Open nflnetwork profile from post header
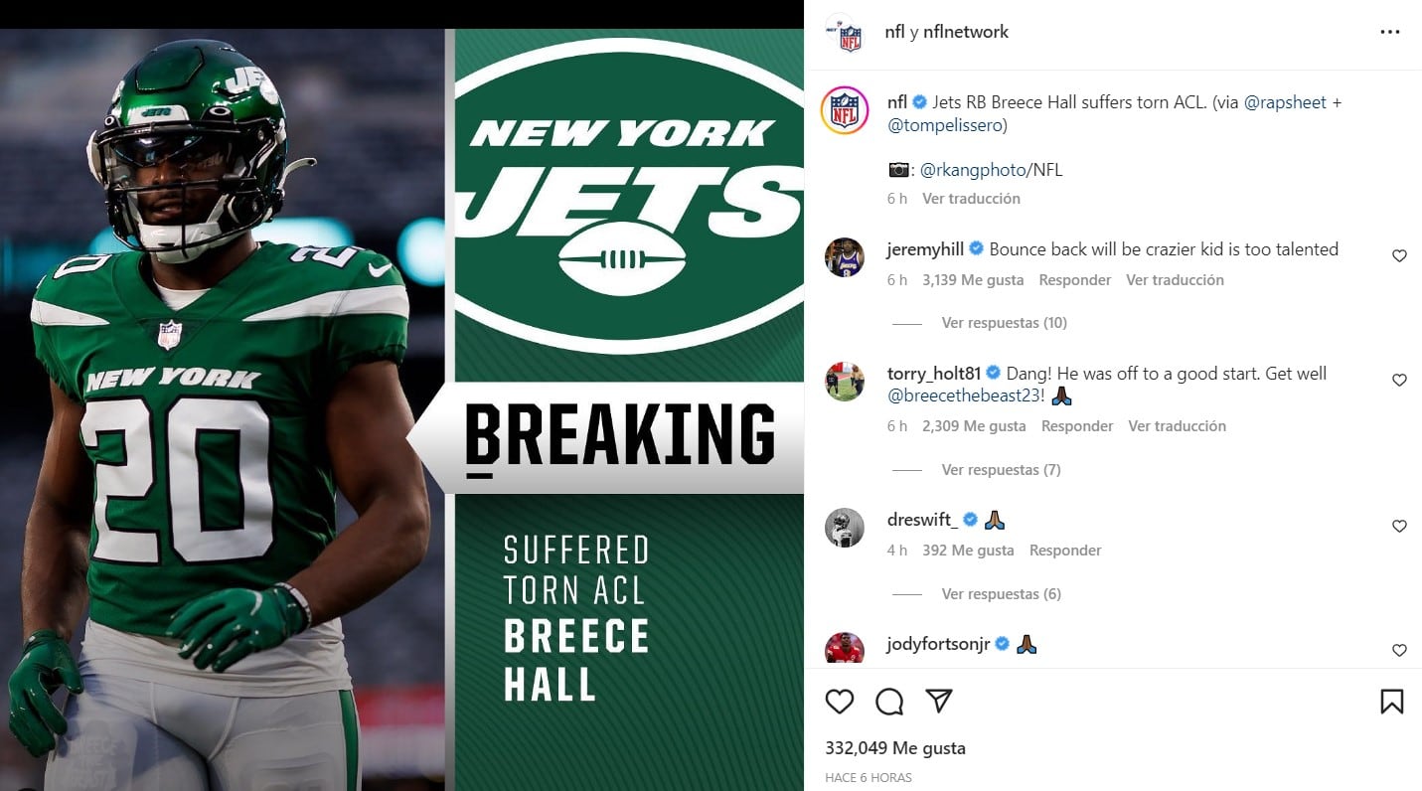 point(965,32)
